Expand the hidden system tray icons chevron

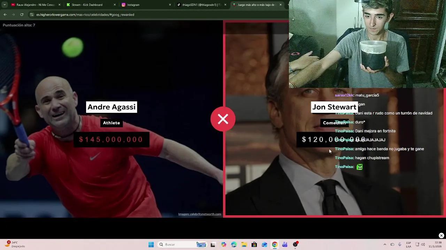click(x=385, y=244)
